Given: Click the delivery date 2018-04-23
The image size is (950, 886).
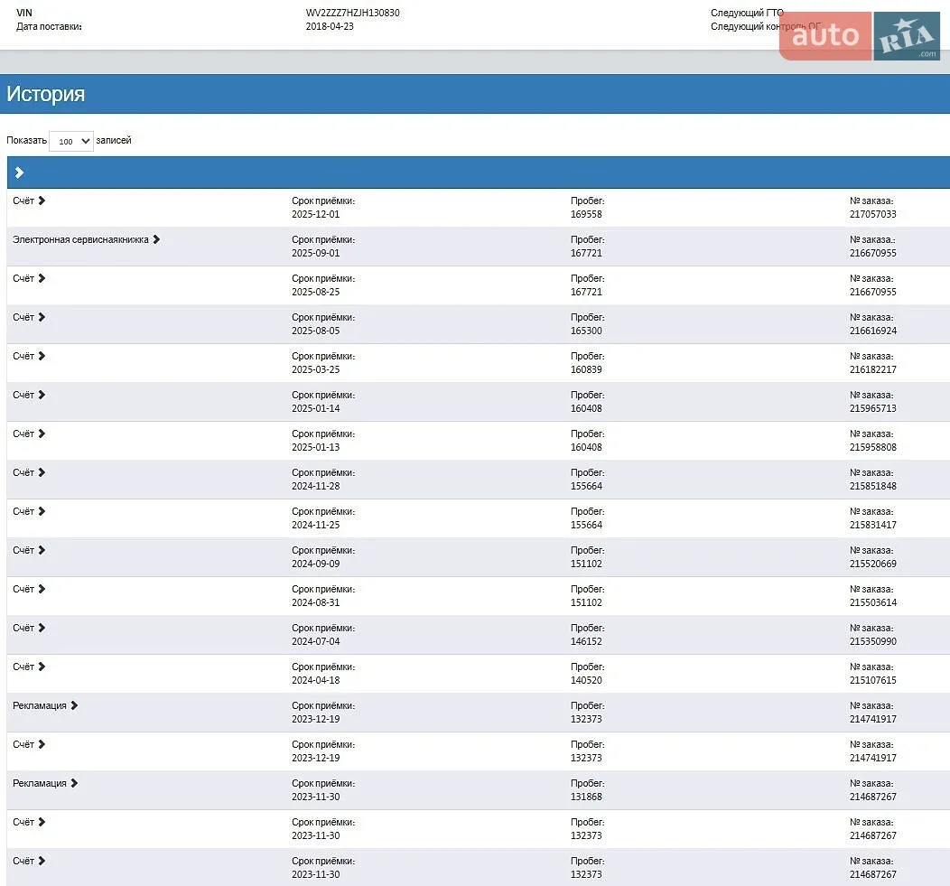Looking at the screenshot, I should [330, 26].
